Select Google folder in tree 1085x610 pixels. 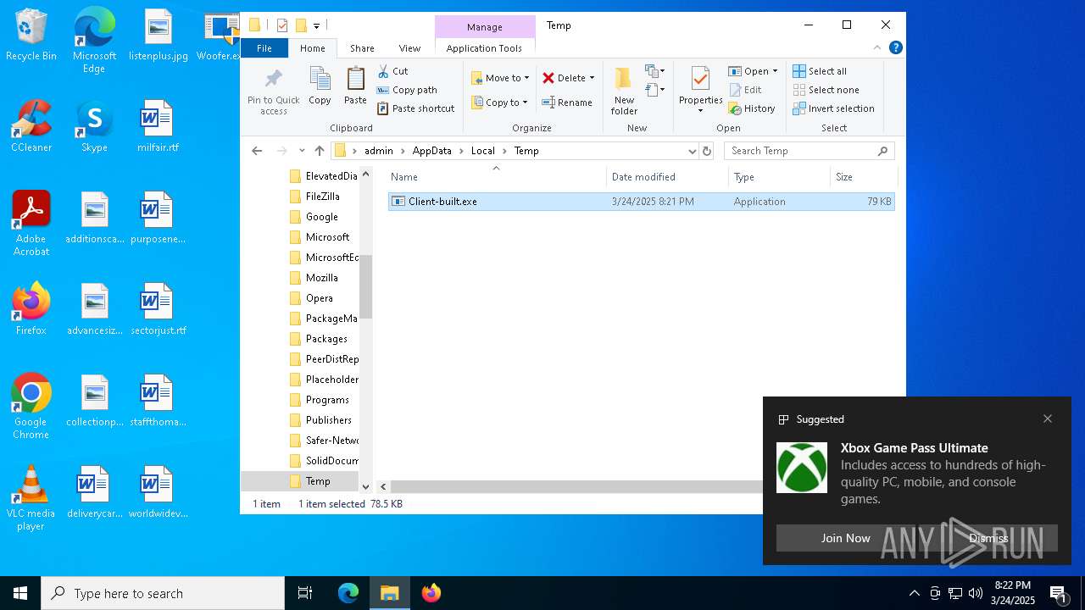(x=321, y=217)
